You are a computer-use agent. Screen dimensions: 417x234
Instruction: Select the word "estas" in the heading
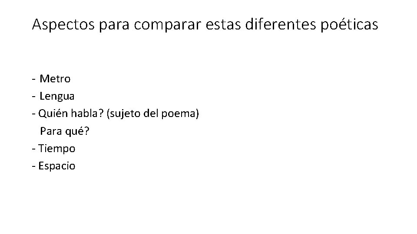click(223, 24)
